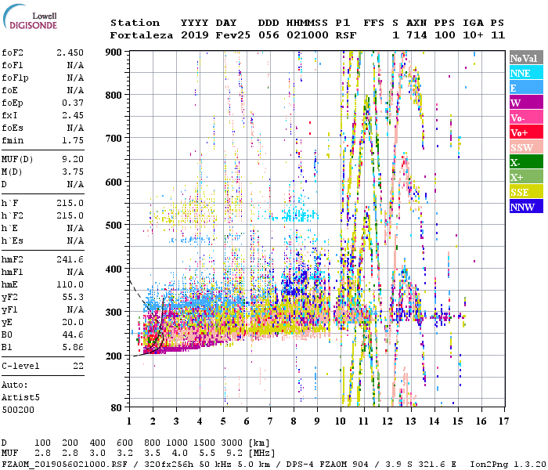Select the FZAOM_2019056021000.RSF filename
Image resolution: width=548 pixels, height=470 pixels.
pyautogui.click(x=65, y=464)
